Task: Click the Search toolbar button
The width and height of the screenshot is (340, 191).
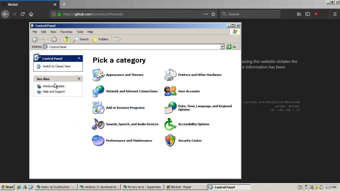Action: click(x=81, y=39)
